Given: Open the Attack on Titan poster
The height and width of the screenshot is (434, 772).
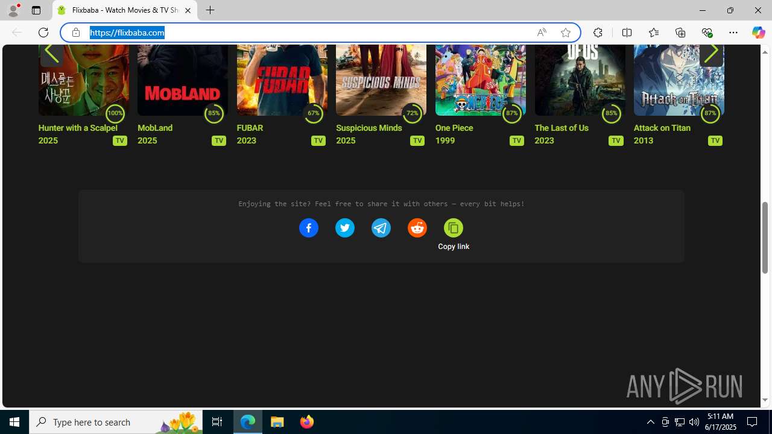Looking at the screenshot, I should pos(679,80).
